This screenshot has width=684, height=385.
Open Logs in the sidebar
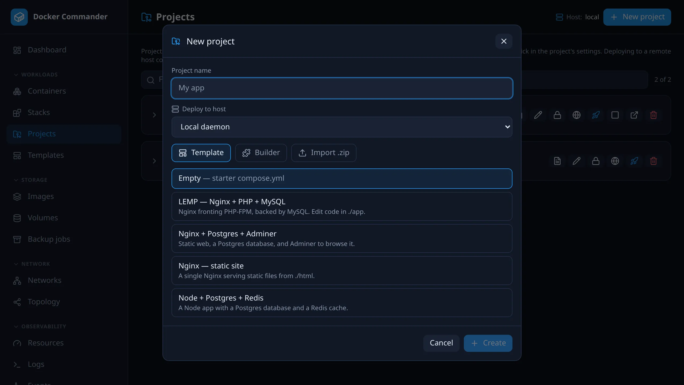pyautogui.click(x=64, y=364)
